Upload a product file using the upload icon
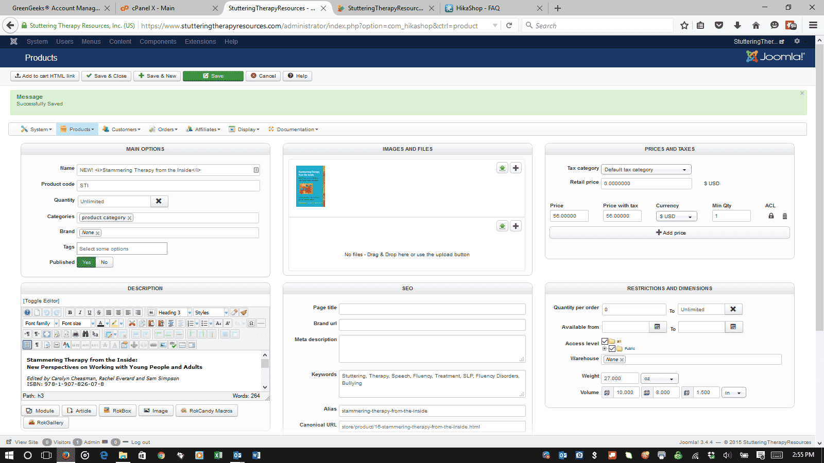 [x=502, y=226]
